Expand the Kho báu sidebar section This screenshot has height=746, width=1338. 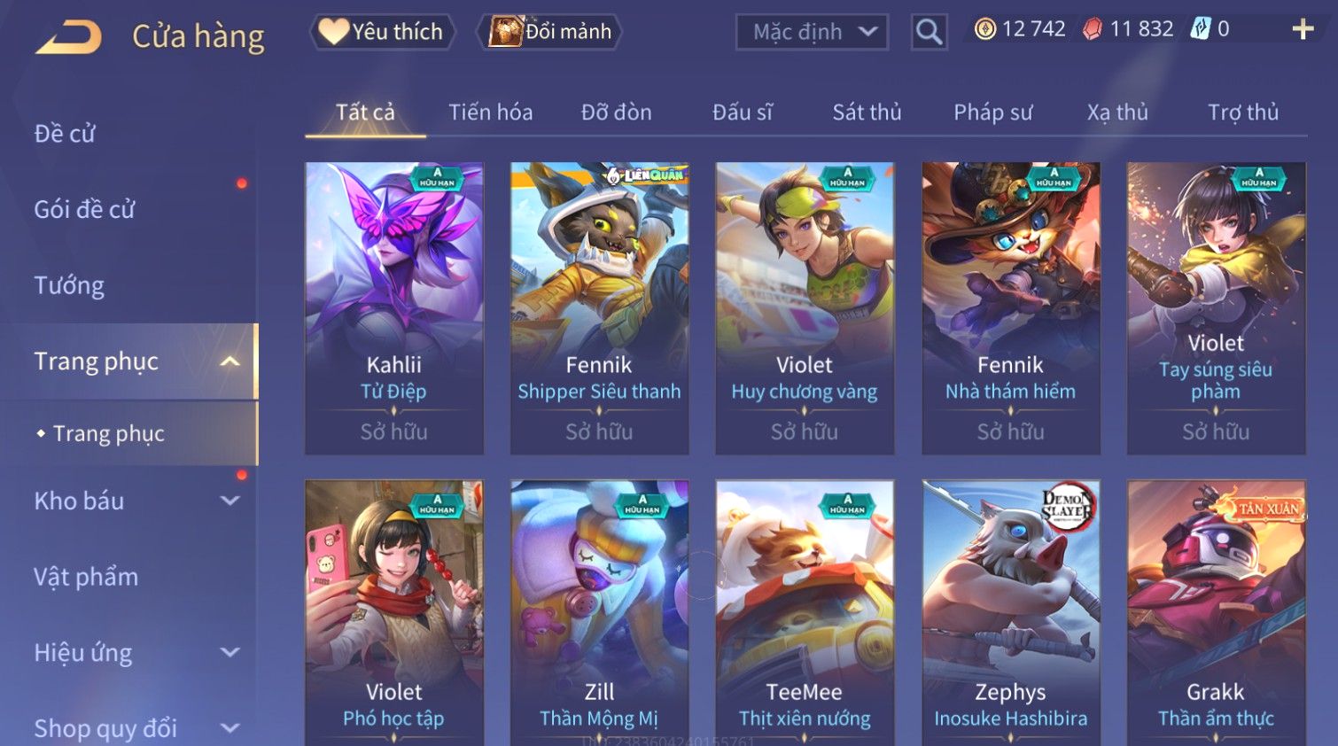[x=229, y=501]
